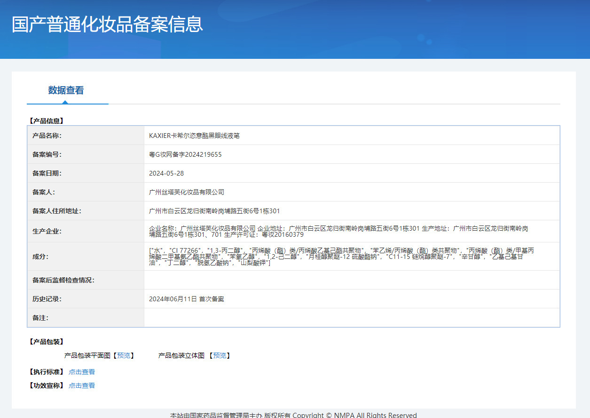Click the 历史记录 entry 2024年06月11日 首次备案
Image resolution: width=590 pixels, height=418 pixels.
[x=187, y=299]
